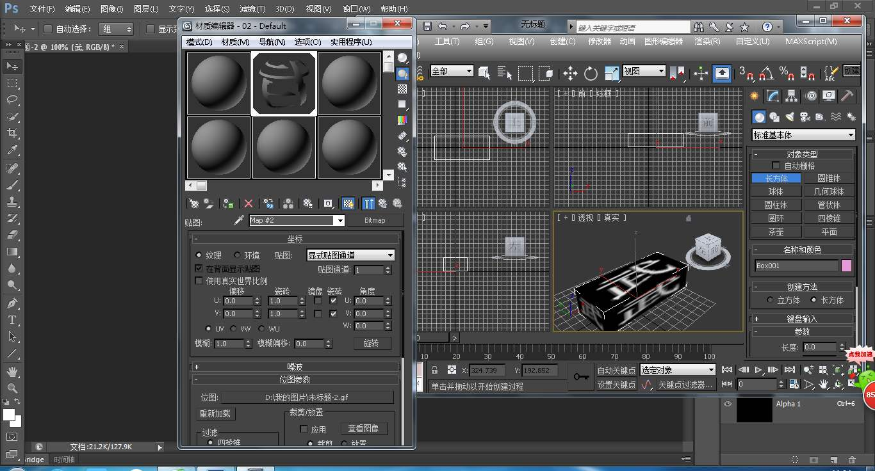Toggle Alpha 1 channel visibility eye
Screen dimensions: 875x471
click(x=728, y=404)
